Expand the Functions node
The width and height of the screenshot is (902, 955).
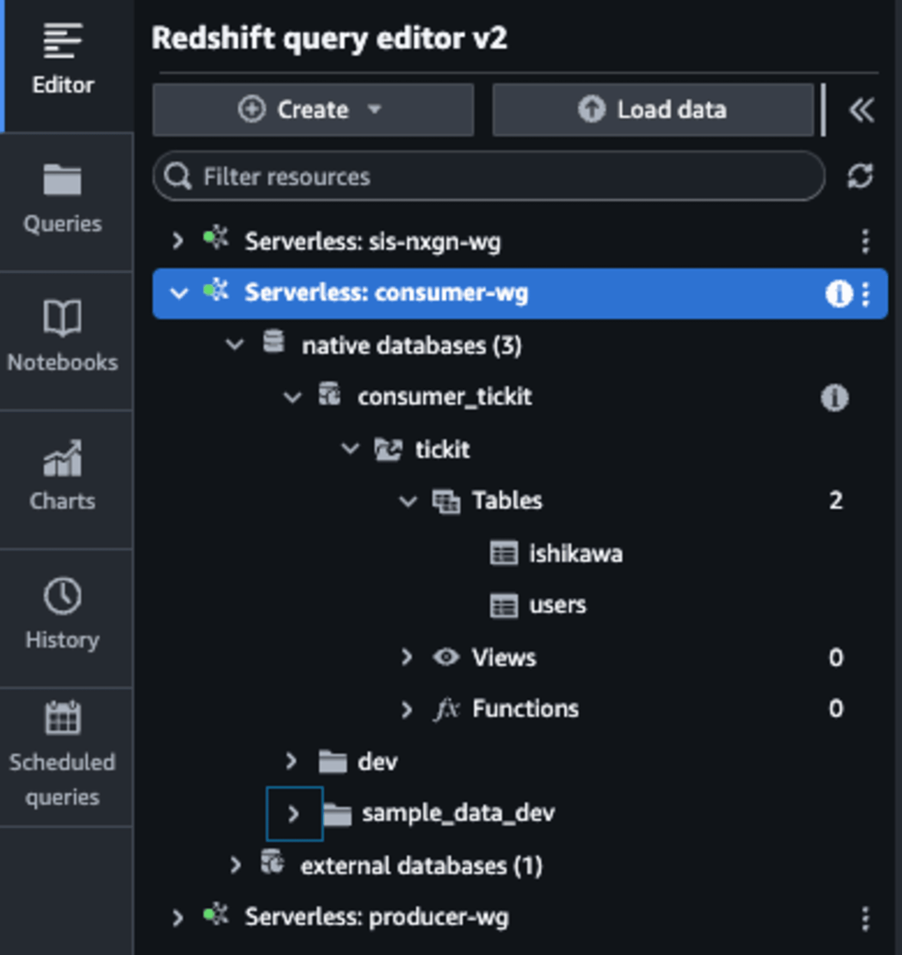point(407,709)
